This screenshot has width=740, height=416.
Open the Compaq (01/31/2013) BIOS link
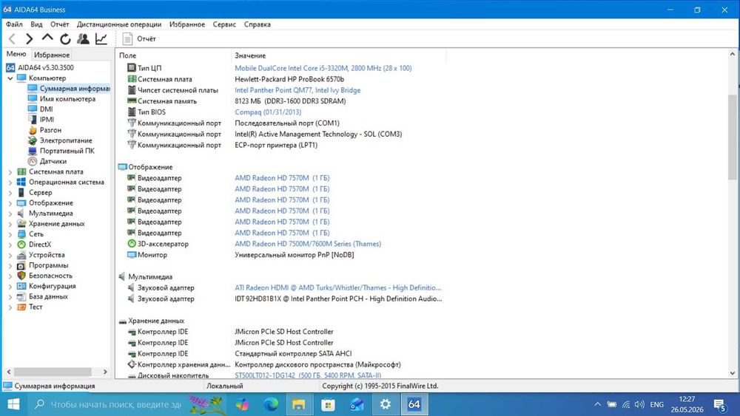(x=268, y=112)
